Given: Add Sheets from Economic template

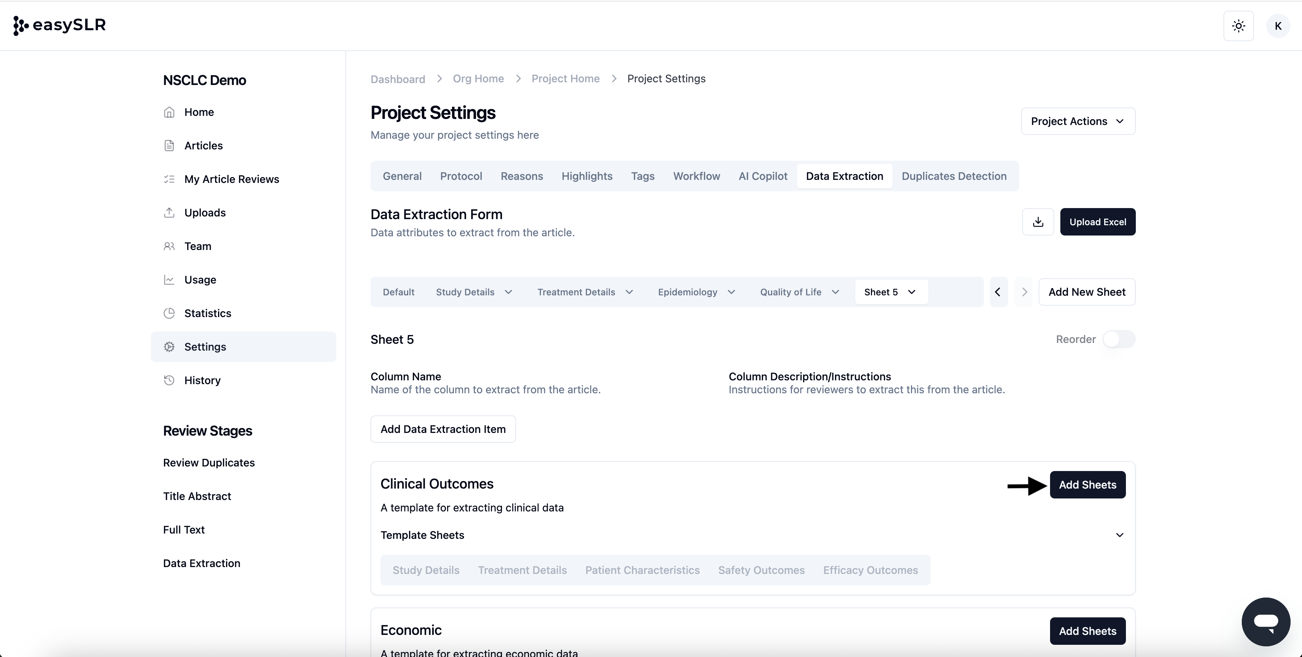Looking at the screenshot, I should 1087,631.
